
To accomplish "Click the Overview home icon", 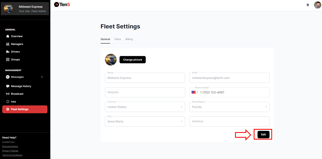I will (8, 36).
